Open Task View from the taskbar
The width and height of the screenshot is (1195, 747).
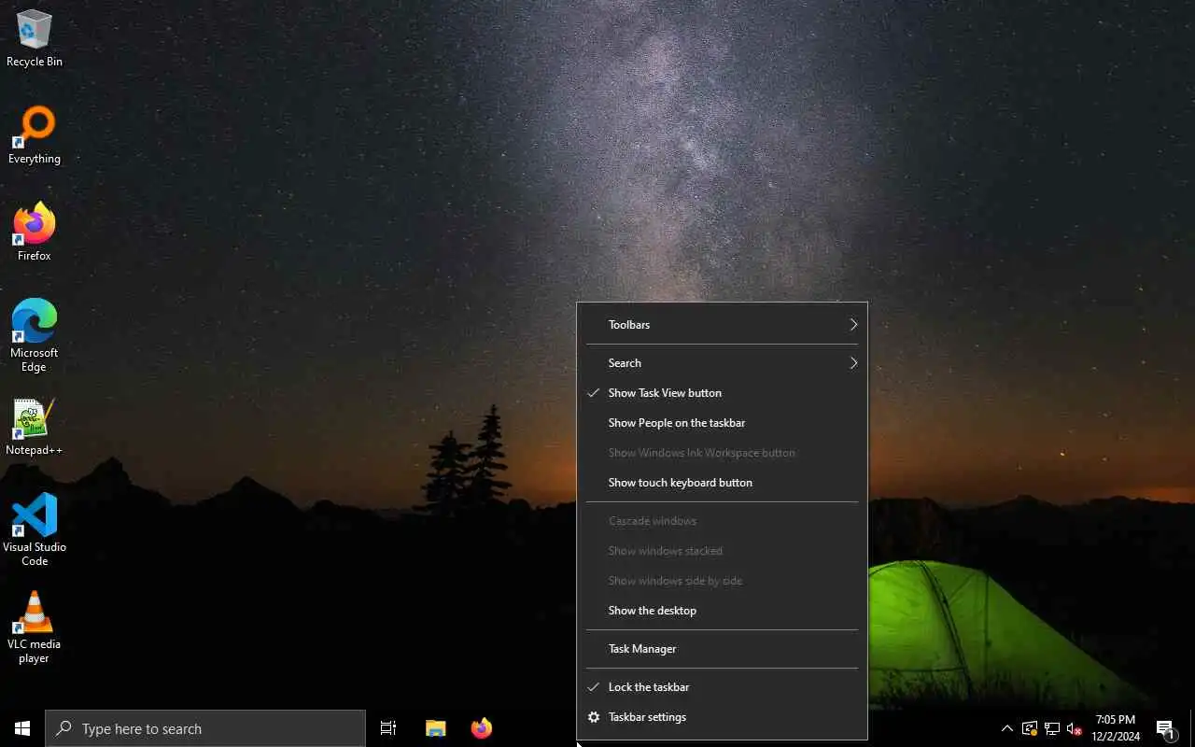(388, 728)
